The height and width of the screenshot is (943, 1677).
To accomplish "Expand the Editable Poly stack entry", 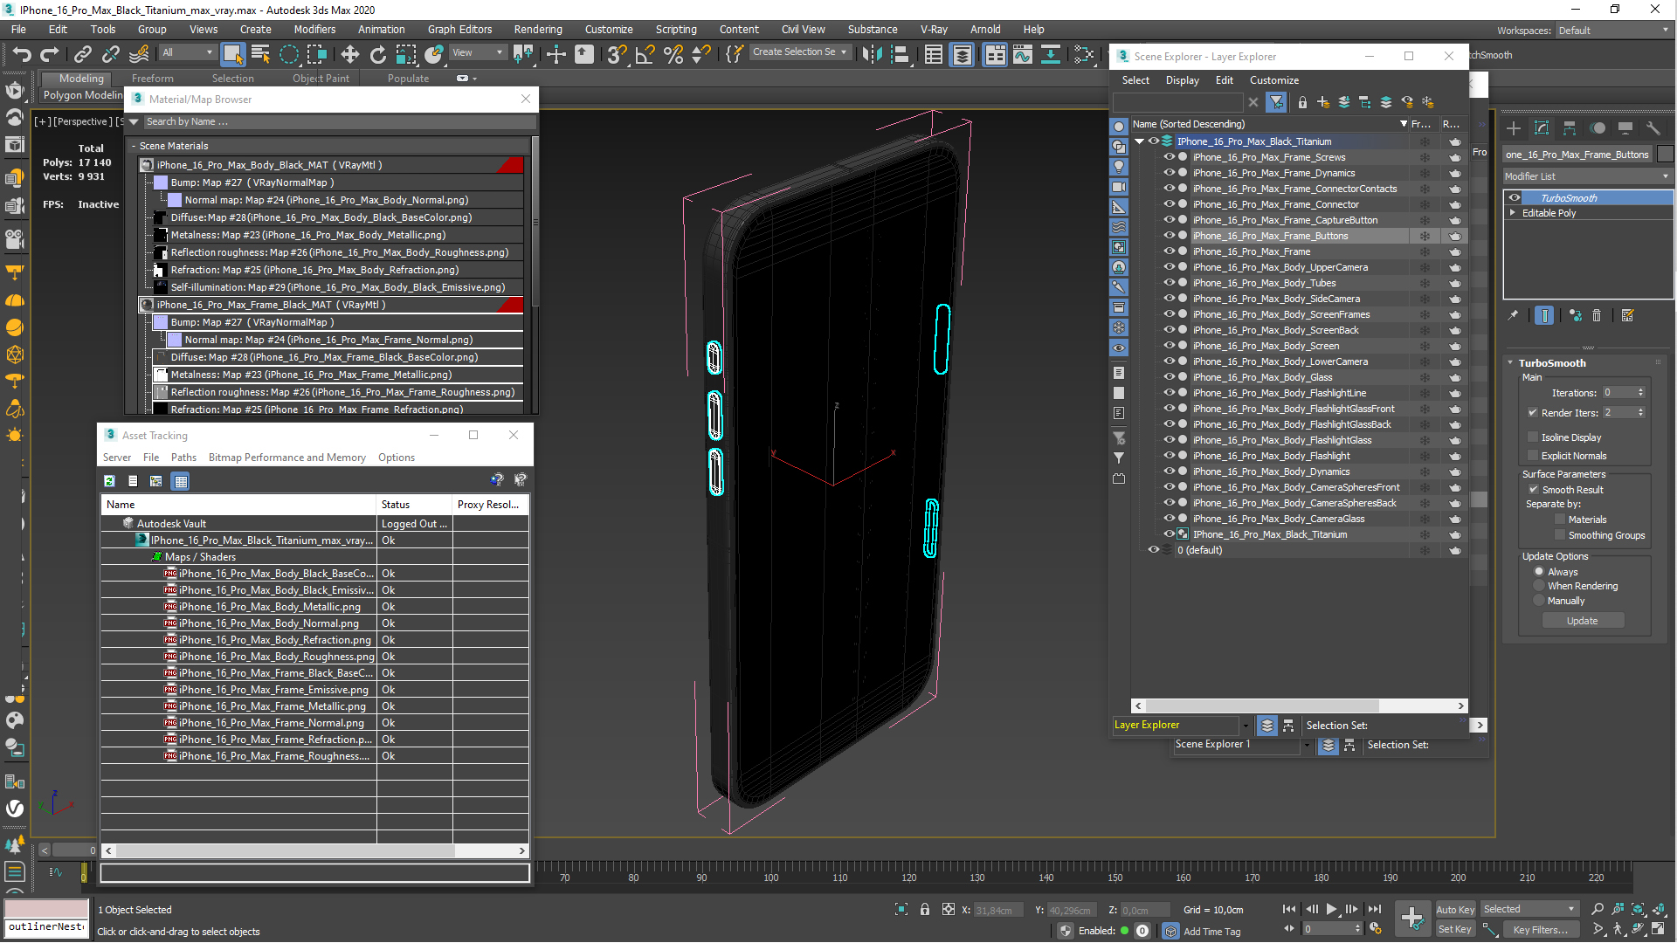I will [1513, 213].
